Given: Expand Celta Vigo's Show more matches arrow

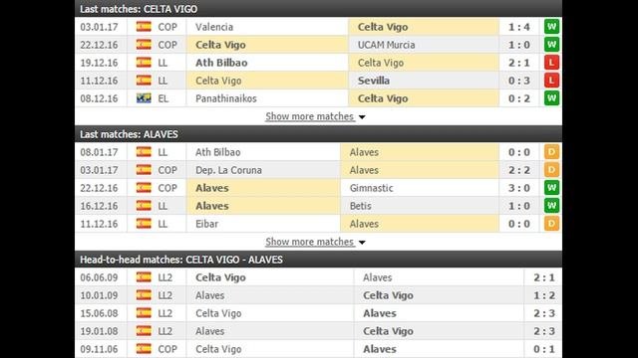Looking at the screenshot, I should click(362, 117).
